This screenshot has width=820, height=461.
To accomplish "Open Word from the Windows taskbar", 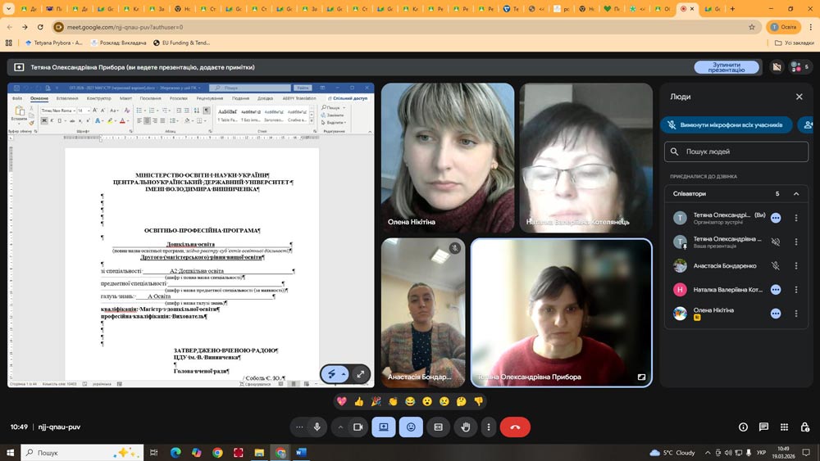I will click(300, 453).
